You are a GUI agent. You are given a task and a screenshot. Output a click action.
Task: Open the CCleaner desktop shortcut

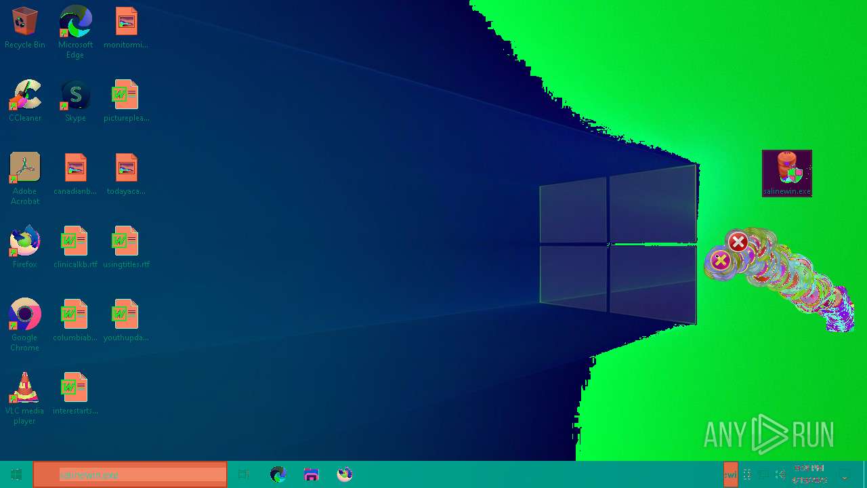pos(25,101)
